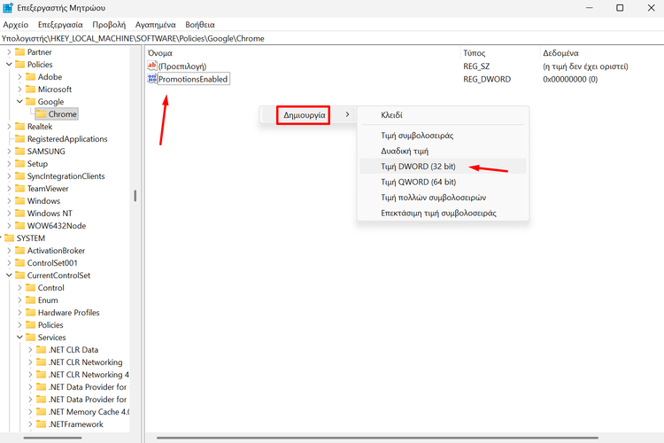Choose Τιμή πολλών συμβολοσειρών from submenu

pyautogui.click(x=443, y=197)
